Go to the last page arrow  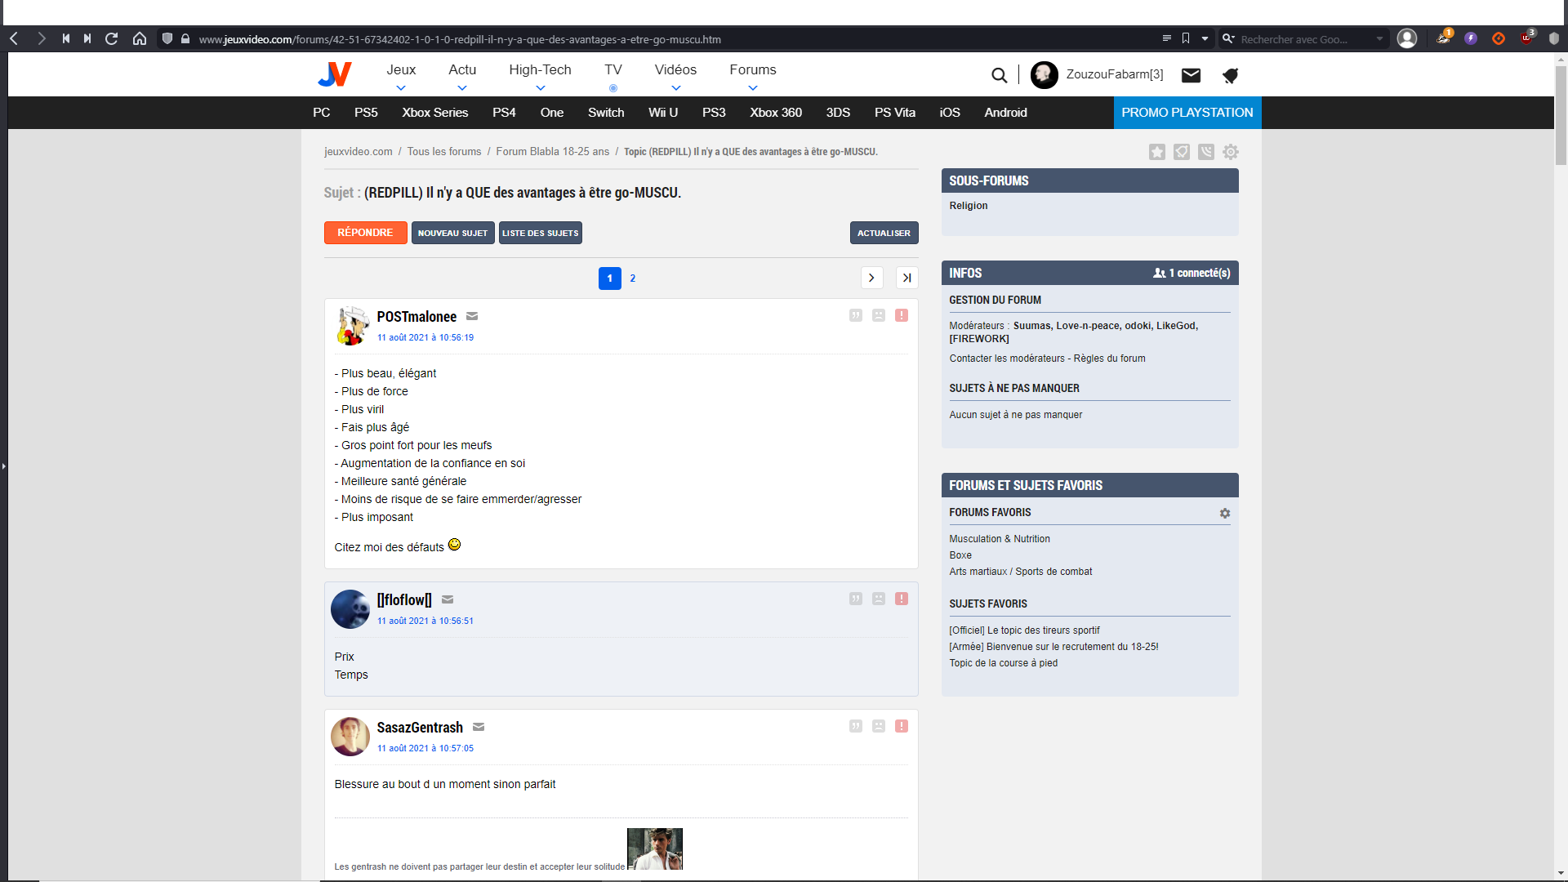point(906,278)
